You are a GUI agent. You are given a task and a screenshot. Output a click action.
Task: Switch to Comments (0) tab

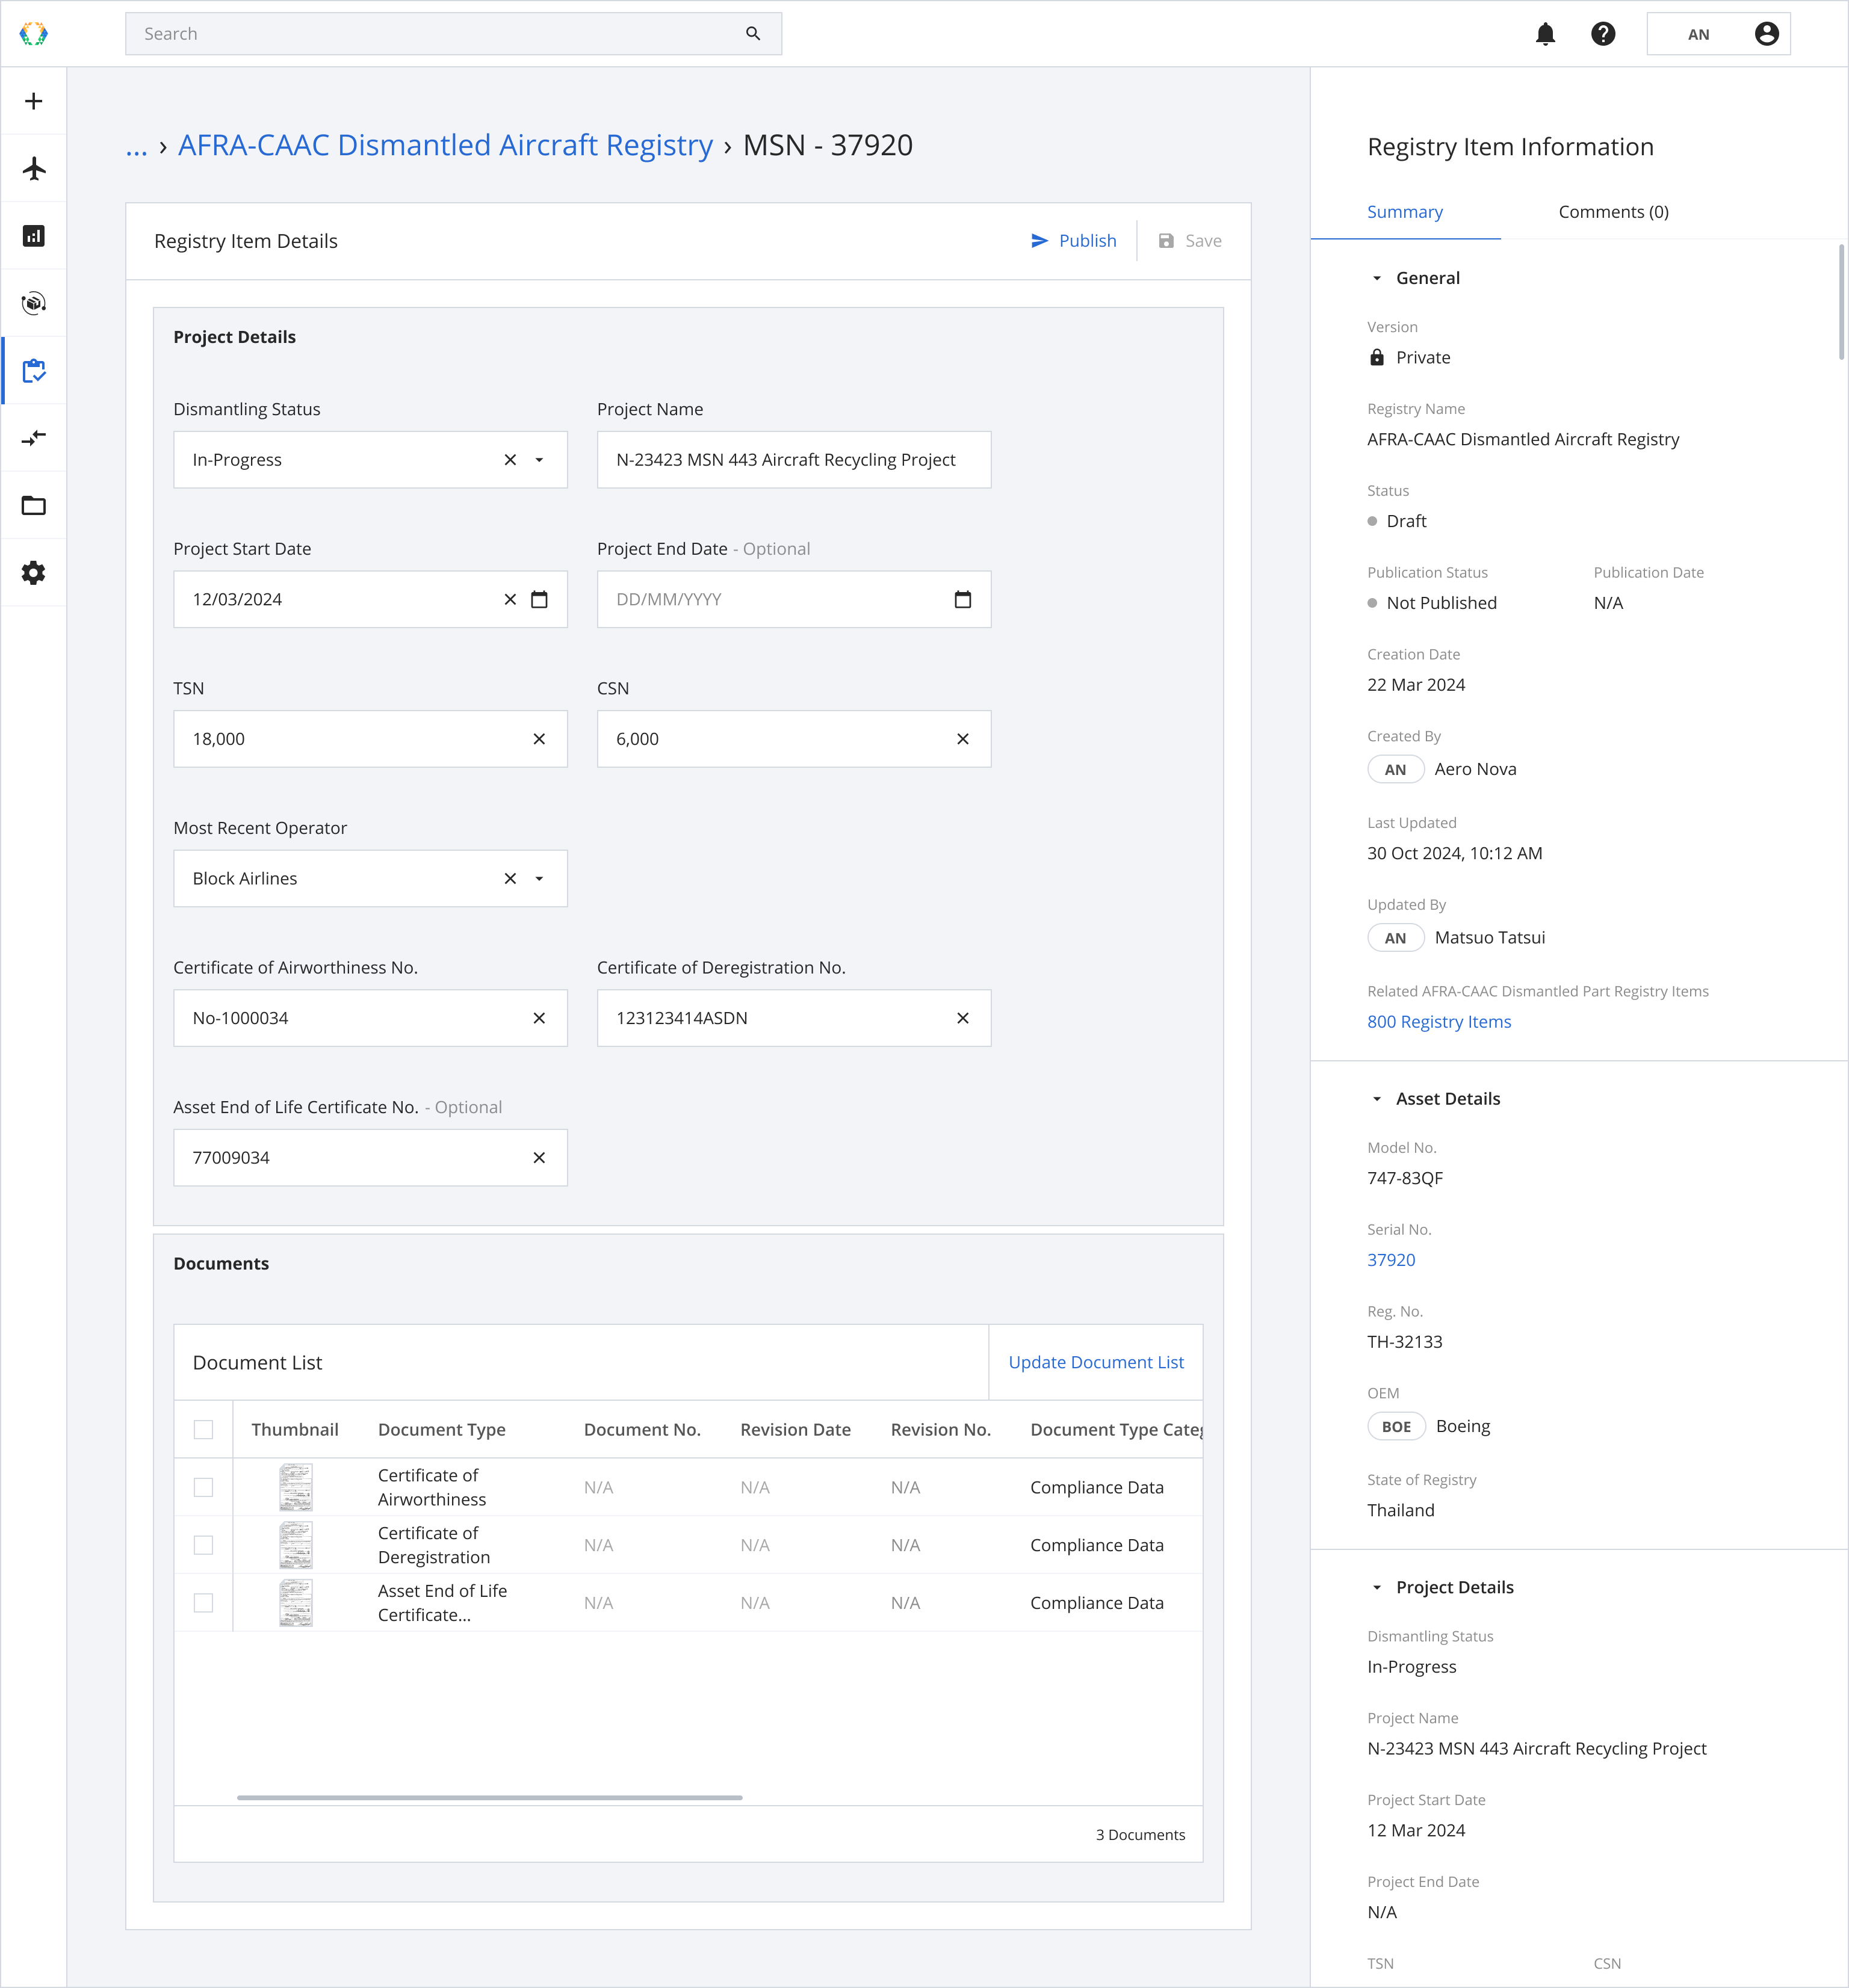click(1613, 212)
